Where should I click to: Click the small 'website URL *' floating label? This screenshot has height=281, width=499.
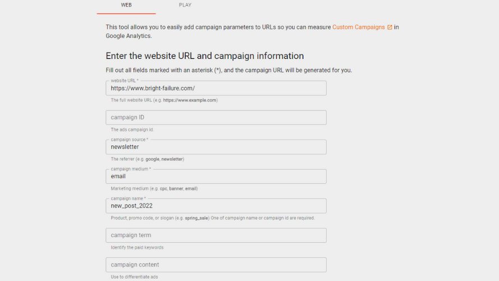(x=124, y=81)
